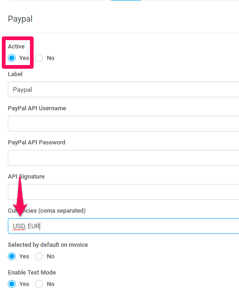
Task: Enable Test Mode by selecting Yes
Action: click(12, 284)
